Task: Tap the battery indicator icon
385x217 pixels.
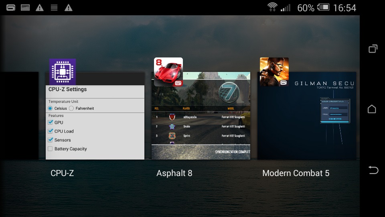Action: click(323, 8)
